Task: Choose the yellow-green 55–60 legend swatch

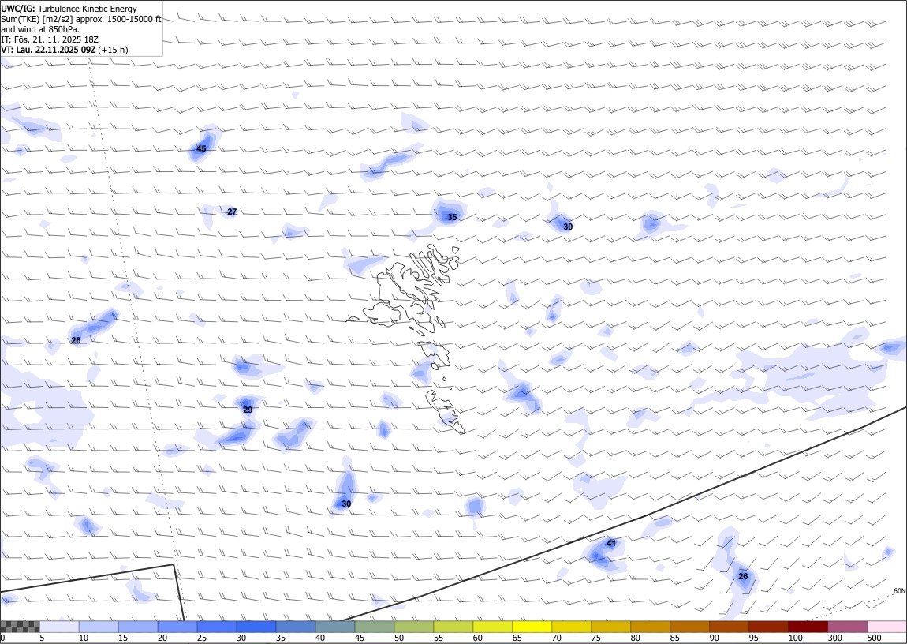Action: (x=453, y=627)
